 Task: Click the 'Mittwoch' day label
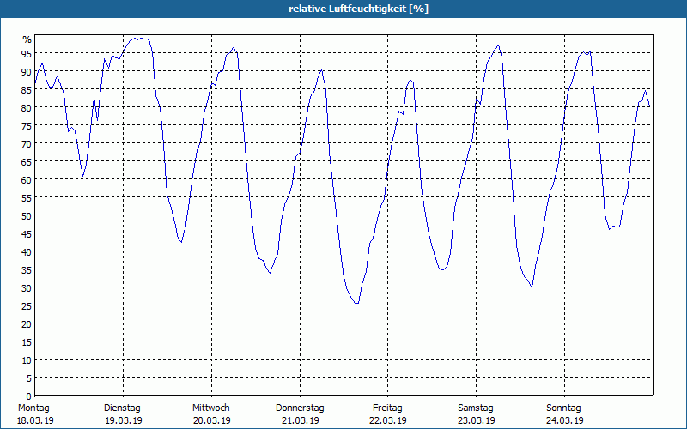(211, 408)
